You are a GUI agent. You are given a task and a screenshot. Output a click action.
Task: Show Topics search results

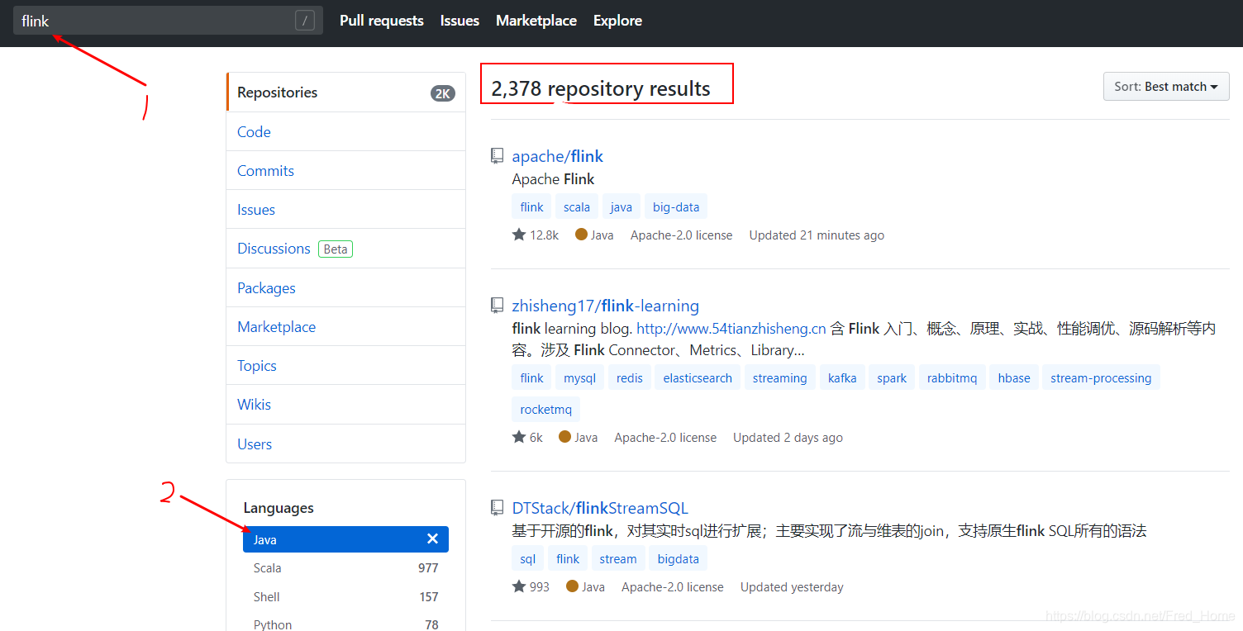point(345,365)
